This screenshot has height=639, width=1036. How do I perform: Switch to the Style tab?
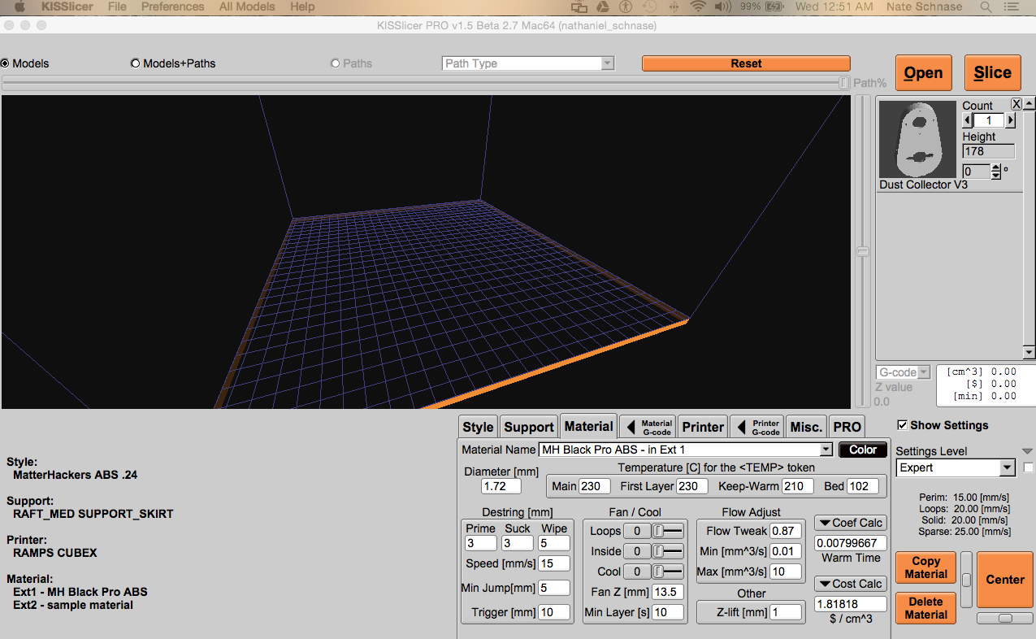(478, 427)
